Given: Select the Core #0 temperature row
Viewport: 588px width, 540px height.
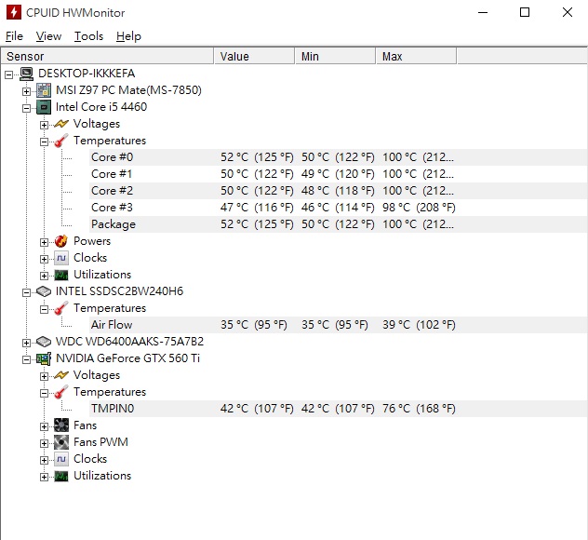Looking at the screenshot, I should 339,157.
